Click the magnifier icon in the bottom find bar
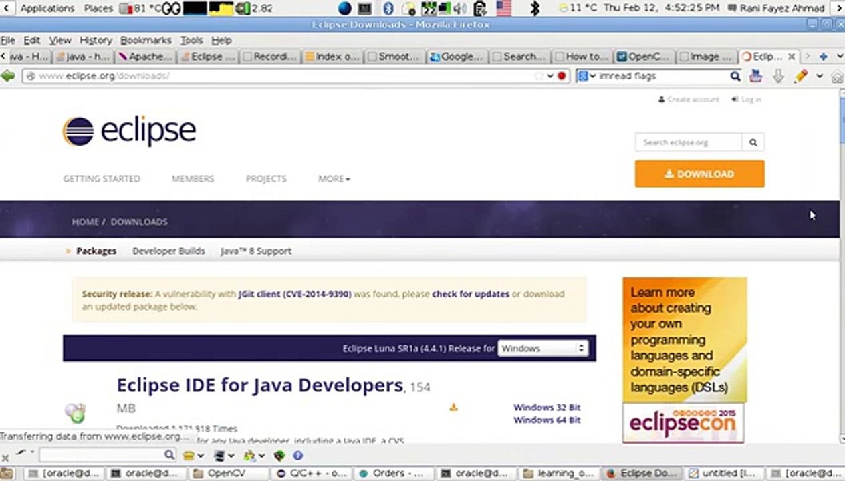845x481 pixels. [x=169, y=455]
